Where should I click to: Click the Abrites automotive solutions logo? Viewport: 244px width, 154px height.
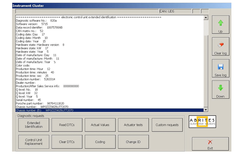[x=202, y=121]
